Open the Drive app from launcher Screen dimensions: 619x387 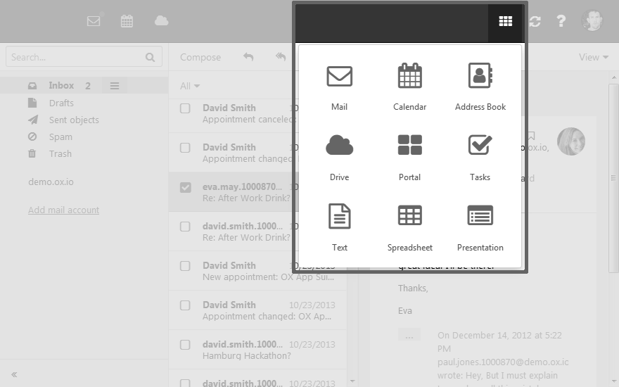[339, 158]
